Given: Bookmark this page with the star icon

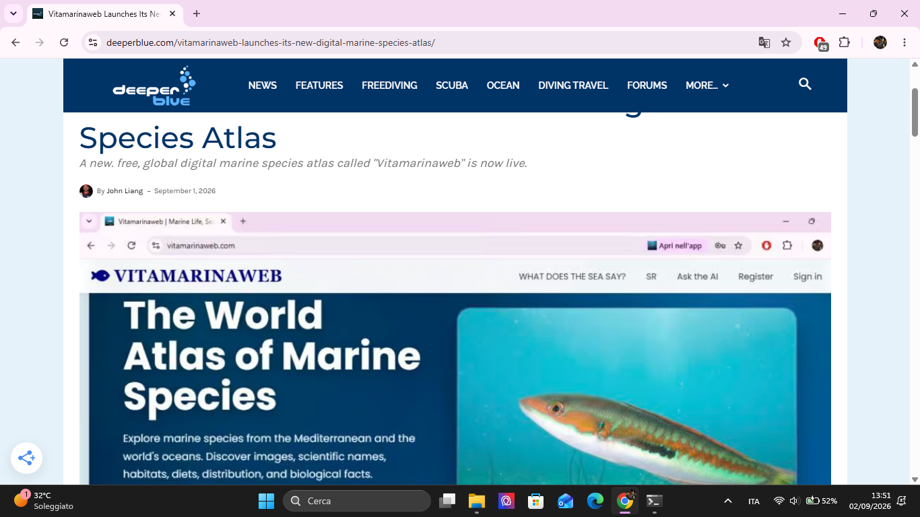Looking at the screenshot, I should pos(786,42).
